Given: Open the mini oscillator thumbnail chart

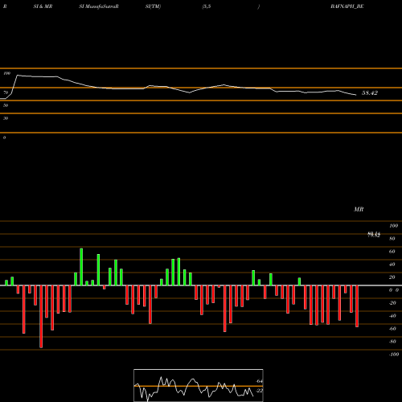Looking at the screenshot, I should pyautogui.click(x=199, y=385).
